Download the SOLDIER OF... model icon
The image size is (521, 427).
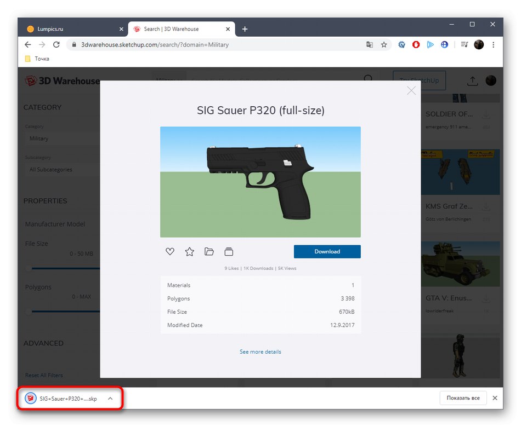tap(486, 115)
